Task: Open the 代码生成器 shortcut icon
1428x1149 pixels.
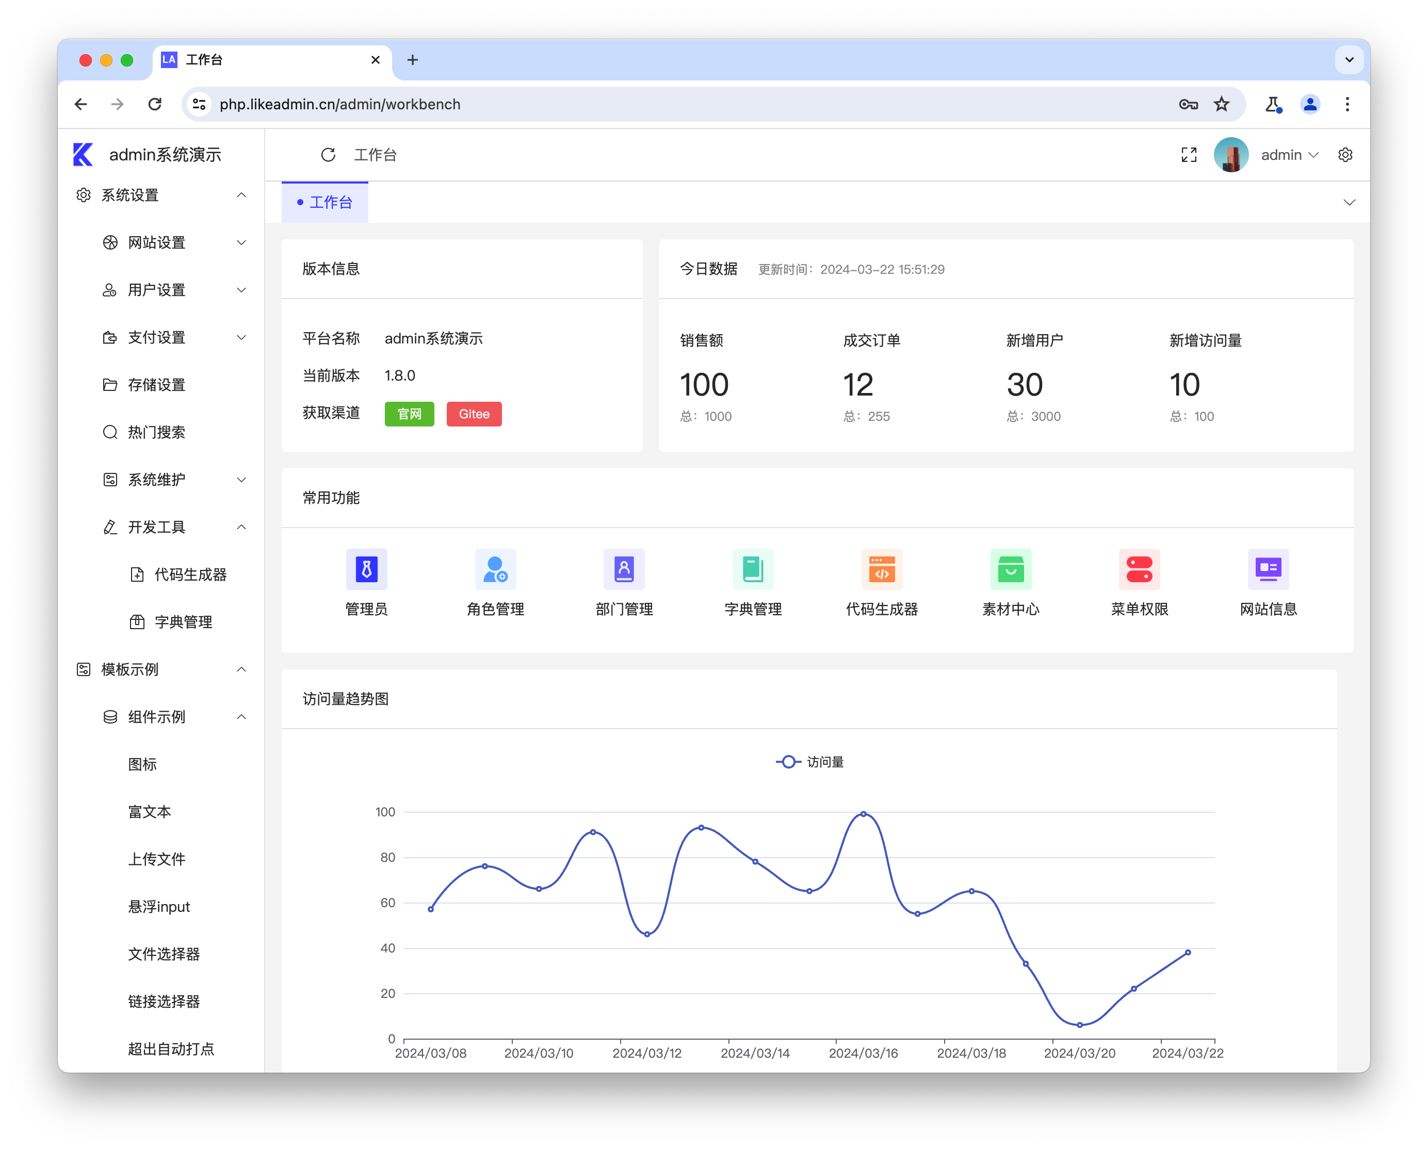Action: pyautogui.click(x=882, y=569)
